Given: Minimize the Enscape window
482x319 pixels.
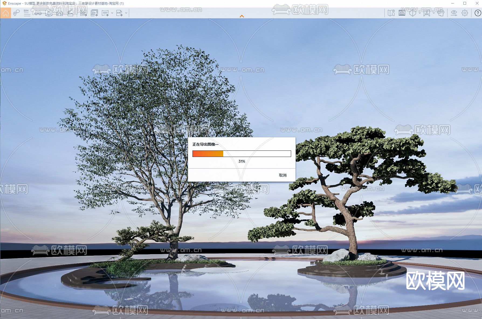Looking at the screenshot, I should click(x=453, y=3).
